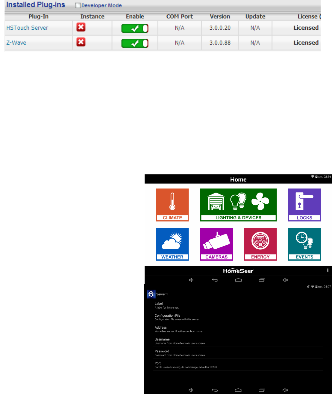The width and height of the screenshot is (332, 402).
Task: Tap home button in Home screen navigation bar
Action: coord(238,280)
